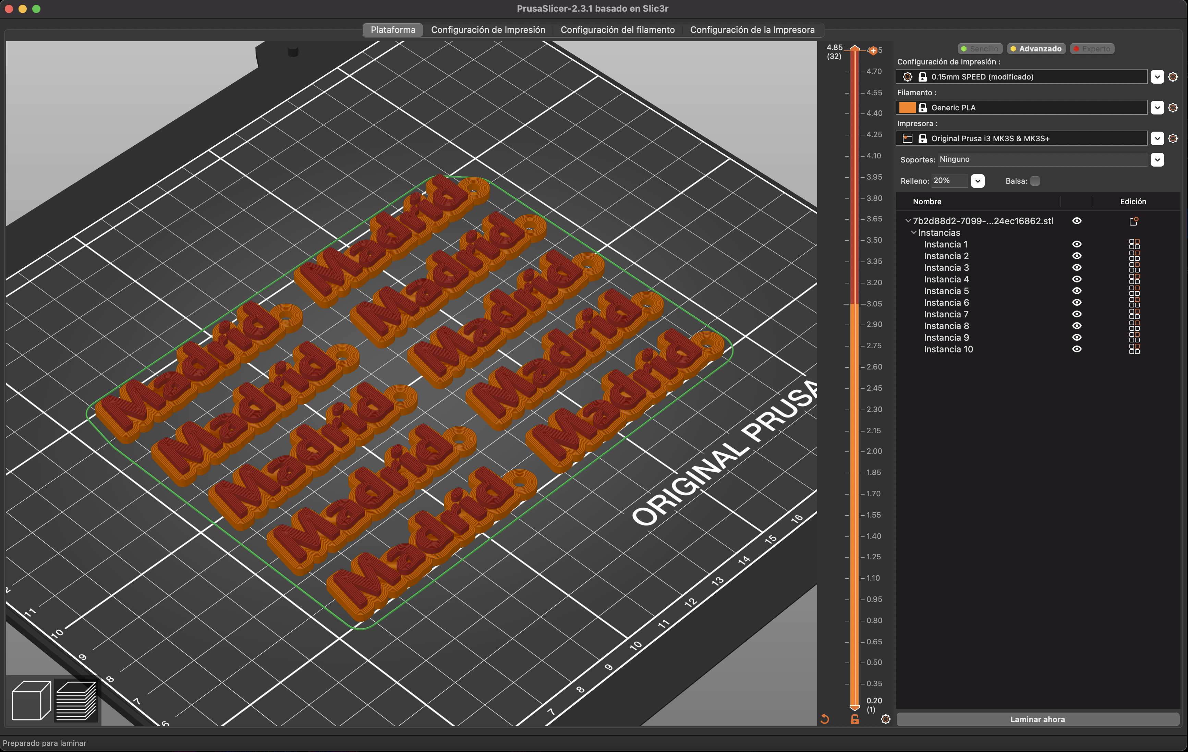Switch to Plataforma tab
1188x752 pixels.
click(393, 29)
